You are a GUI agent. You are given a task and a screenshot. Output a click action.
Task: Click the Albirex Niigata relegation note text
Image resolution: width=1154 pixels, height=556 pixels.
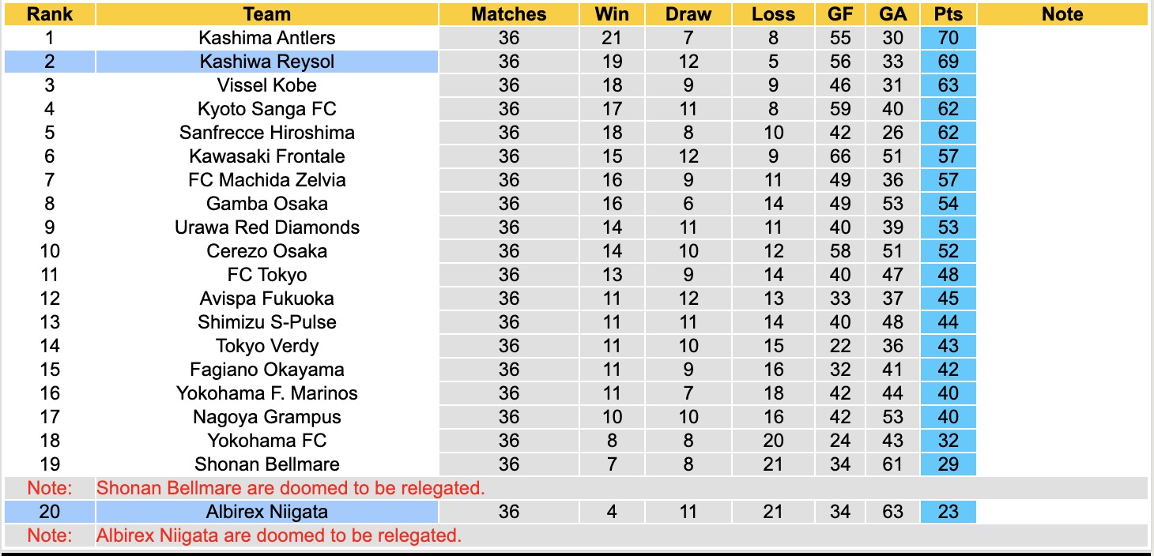[278, 535]
